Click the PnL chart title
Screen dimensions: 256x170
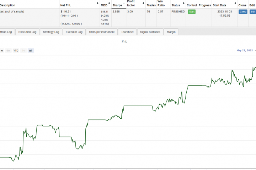pos(124,41)
